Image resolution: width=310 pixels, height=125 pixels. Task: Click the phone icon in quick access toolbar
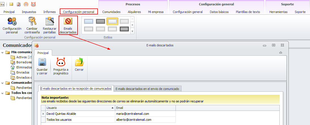click(x=2, y=4)
